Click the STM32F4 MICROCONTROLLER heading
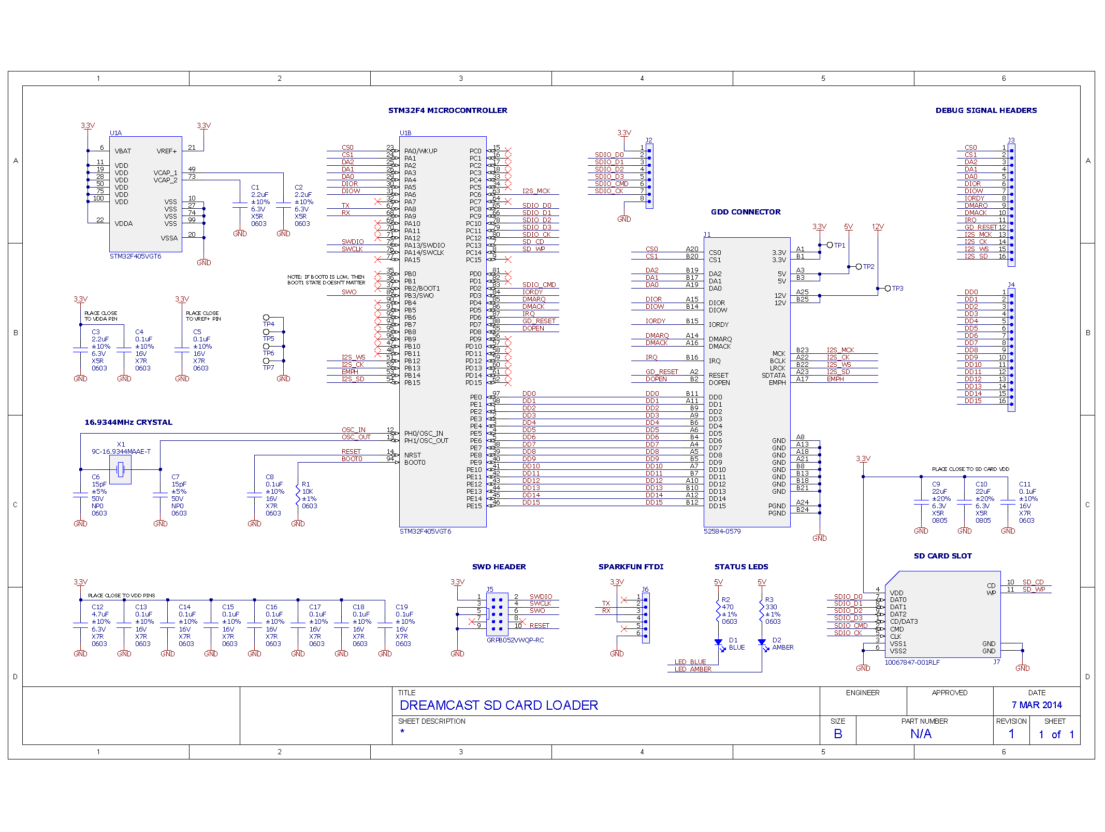The width and height of the screenshot is (1105, 832). point(448,110)
